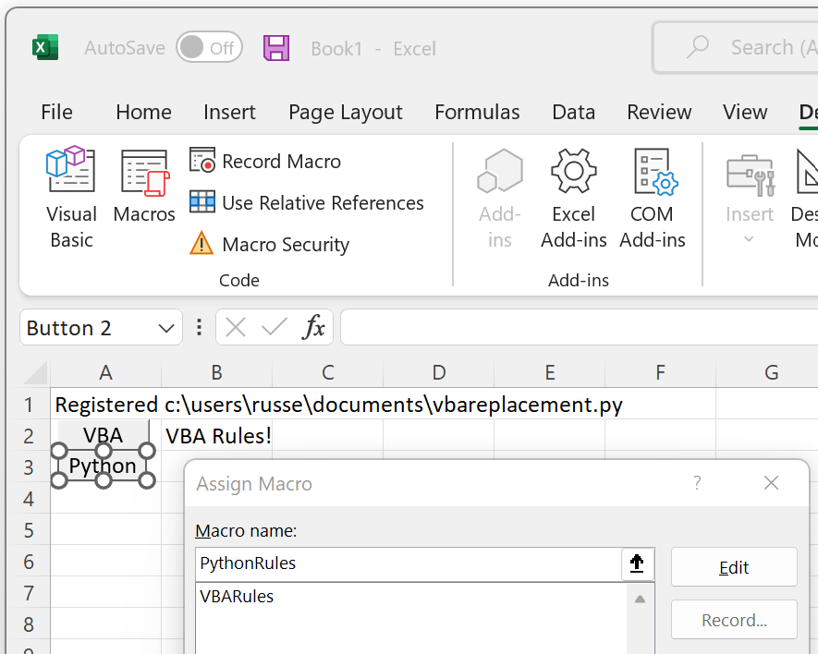Toggle AutoSave switch
This screenshot has height=654, width=818.
pyautogui.click(x=209, y=47)
